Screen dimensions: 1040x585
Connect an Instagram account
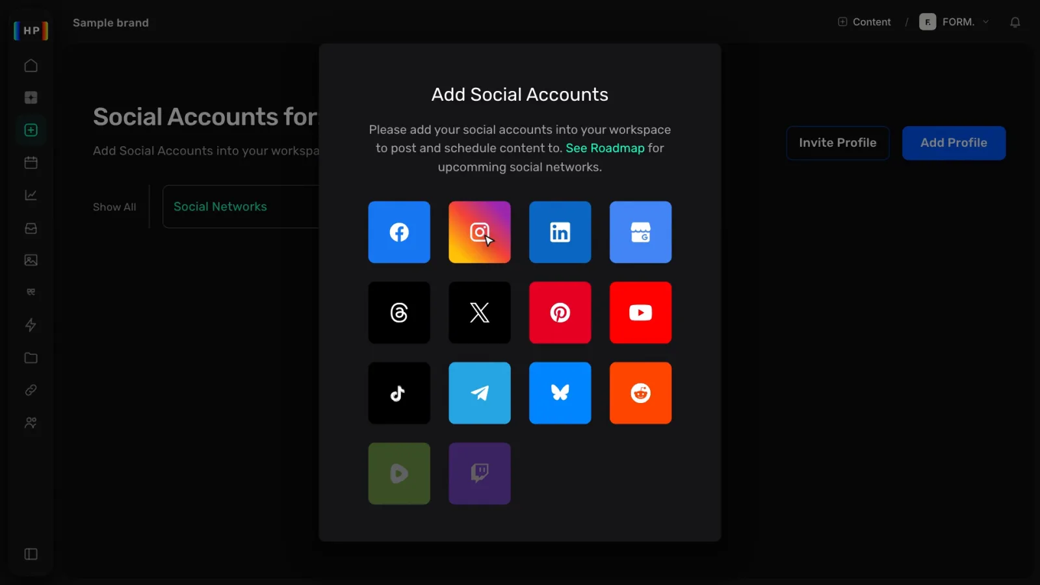pyautogui.click(x=480, y=232)
